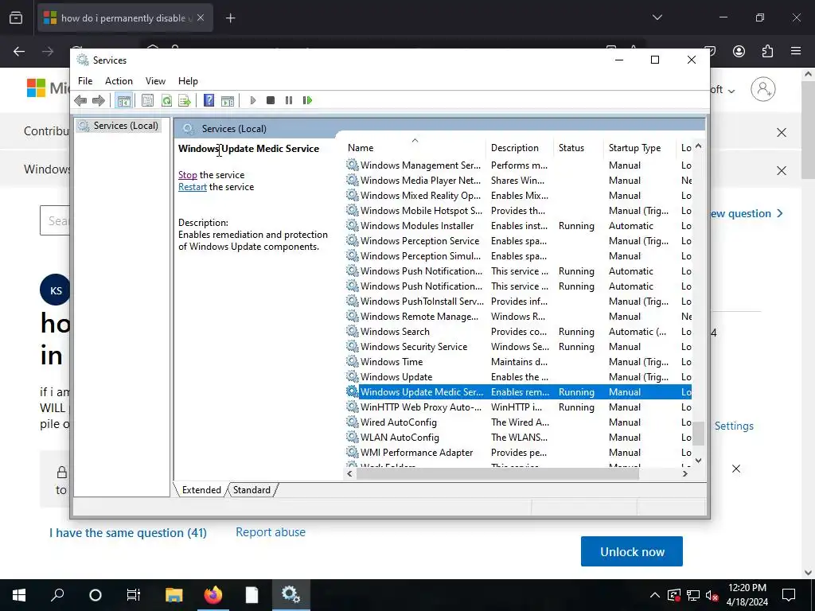Click the Start Service play icon
Image resolution: width=815 pixels, height=611 pixels.
[x=253, y=100]
